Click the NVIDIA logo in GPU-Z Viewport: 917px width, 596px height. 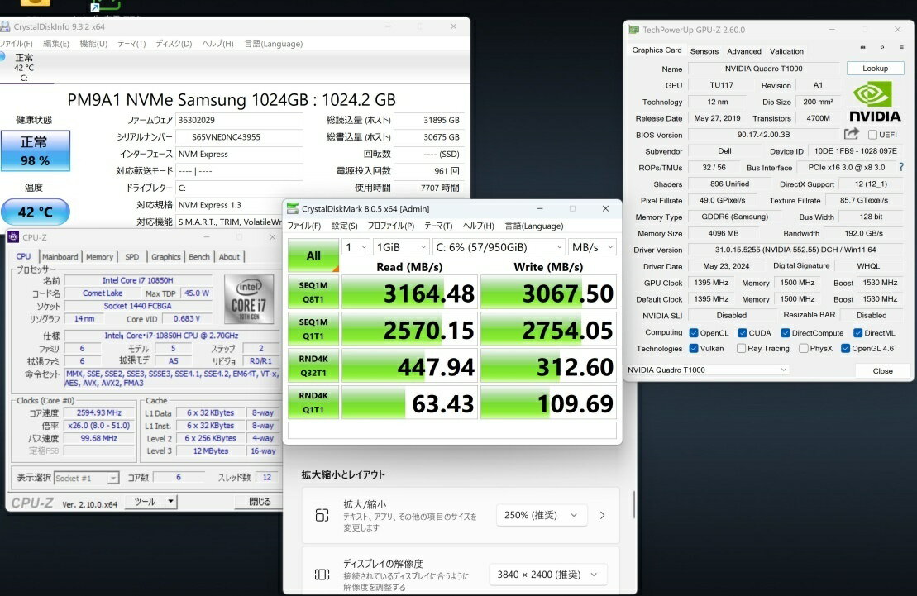(876, 102)
